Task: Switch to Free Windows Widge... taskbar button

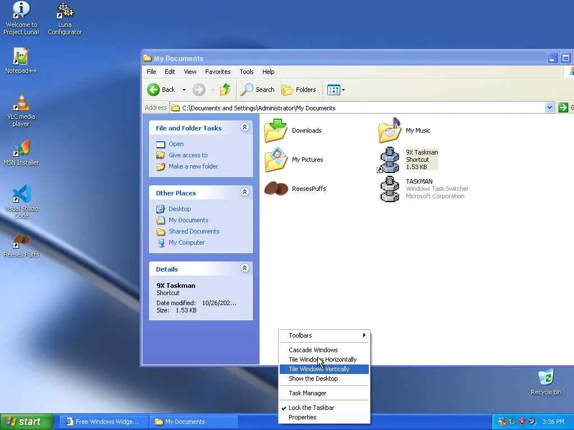Action: (x=103, y=422)
